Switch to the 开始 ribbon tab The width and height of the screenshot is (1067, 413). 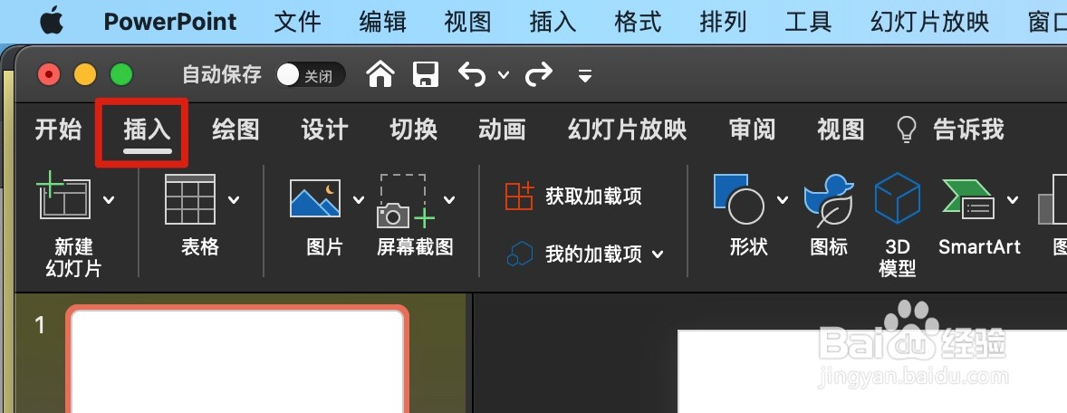58,130
